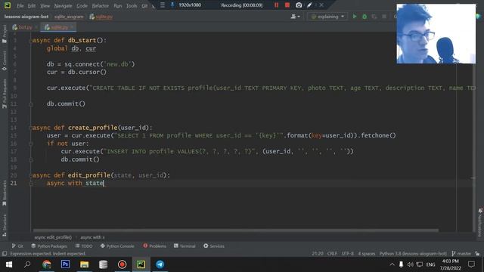
Task: Stop the recording with the red square
Action: pos(287,5)
